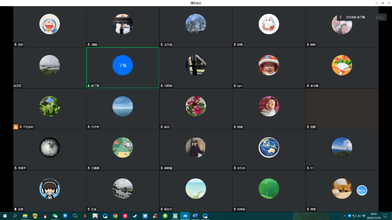392x220 pixels.
Task: Switch the Chinese input method indicator
Action: (x=364, y=216)
